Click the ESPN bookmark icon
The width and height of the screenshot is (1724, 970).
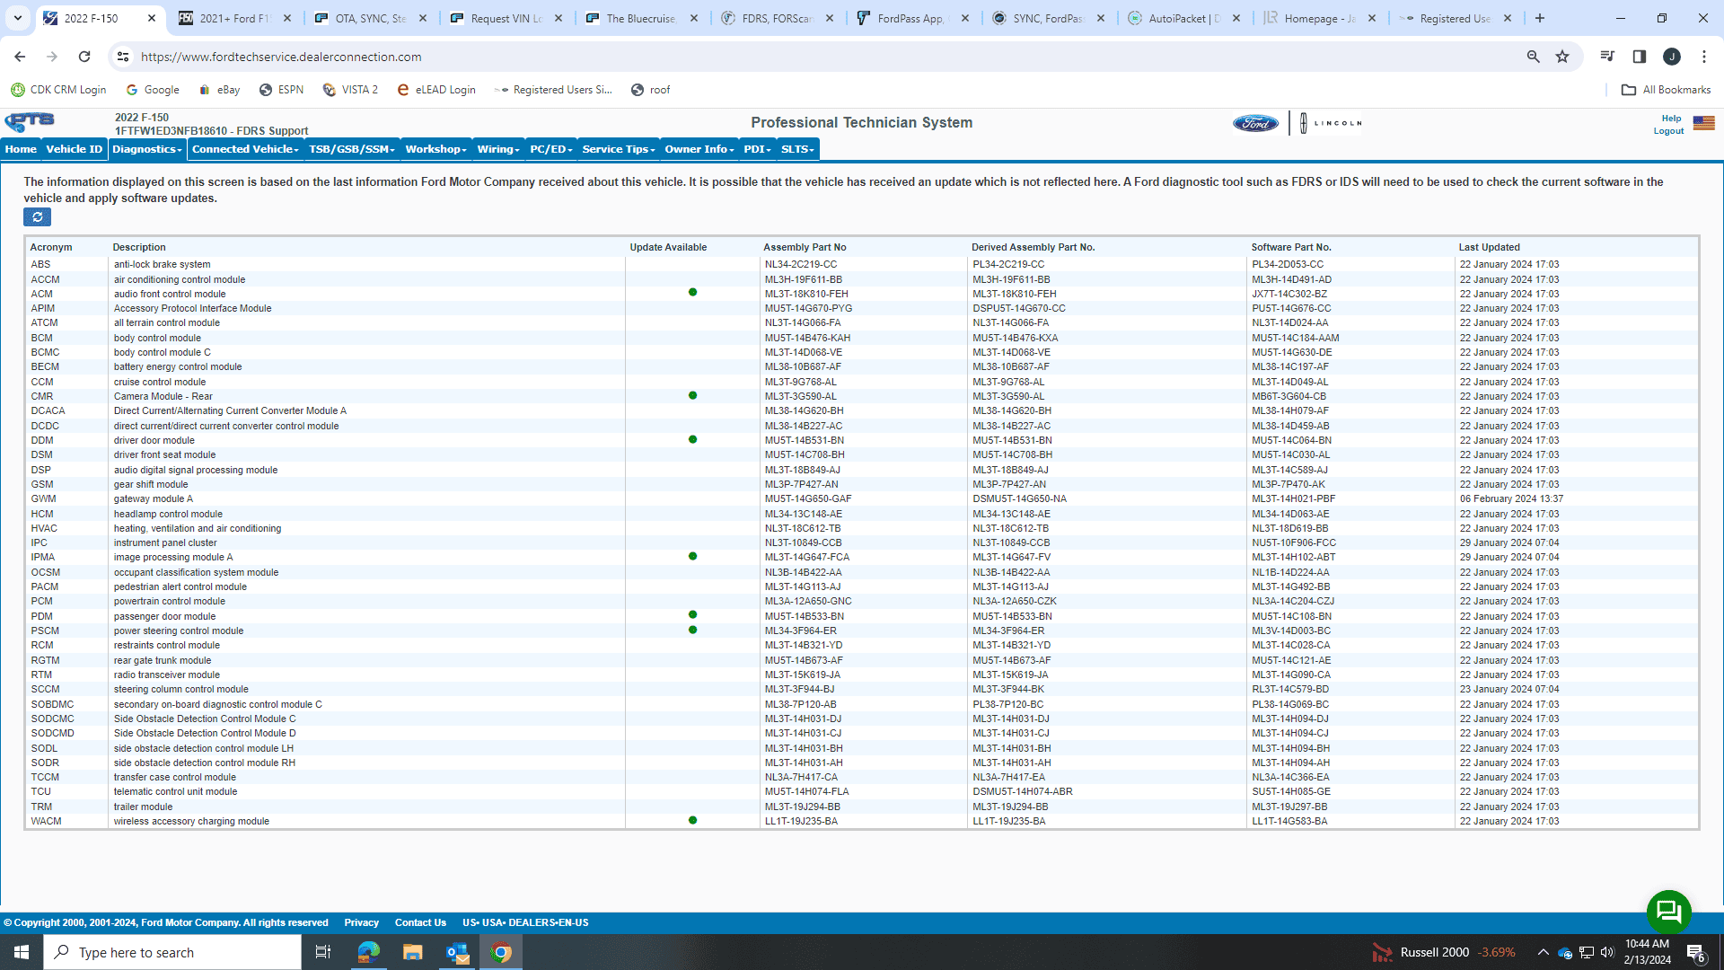coord(267,89)
